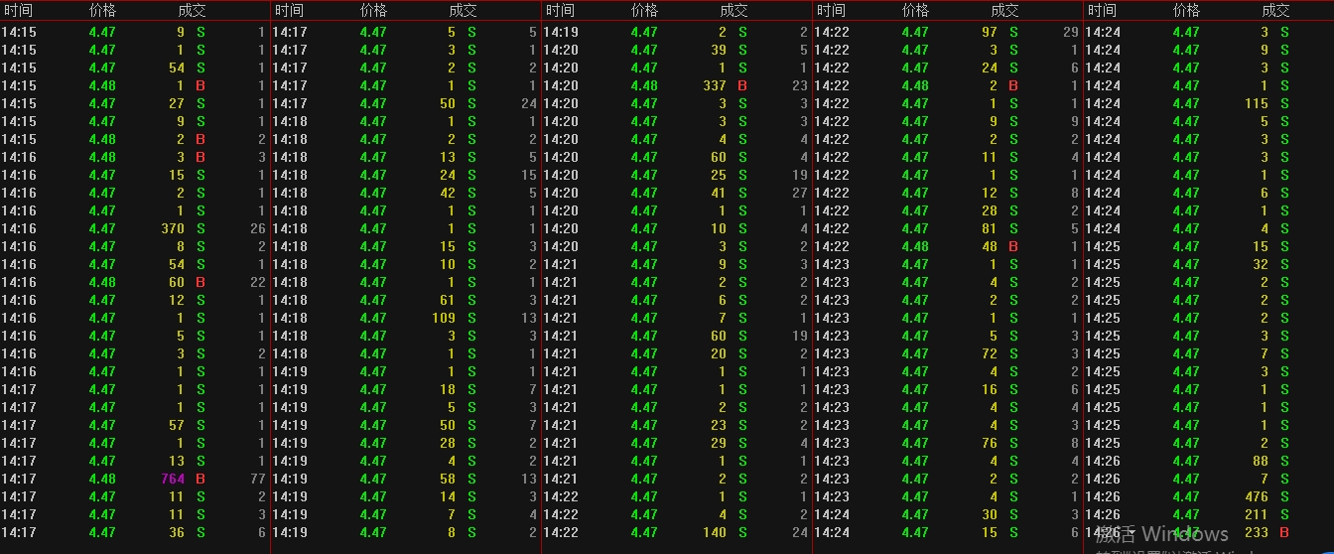The width and height of the screenshot is (1334, 554).
Task: Select the 32 volume at 14:25
Action: click(x=1261, y=264)
